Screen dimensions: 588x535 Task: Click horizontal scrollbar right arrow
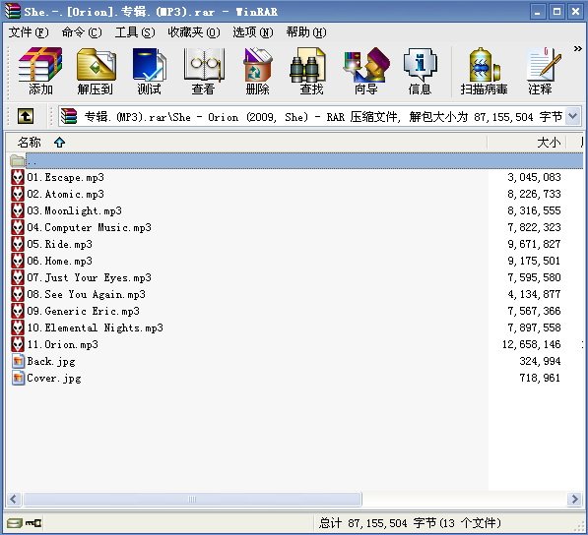(x=574, y=499)
